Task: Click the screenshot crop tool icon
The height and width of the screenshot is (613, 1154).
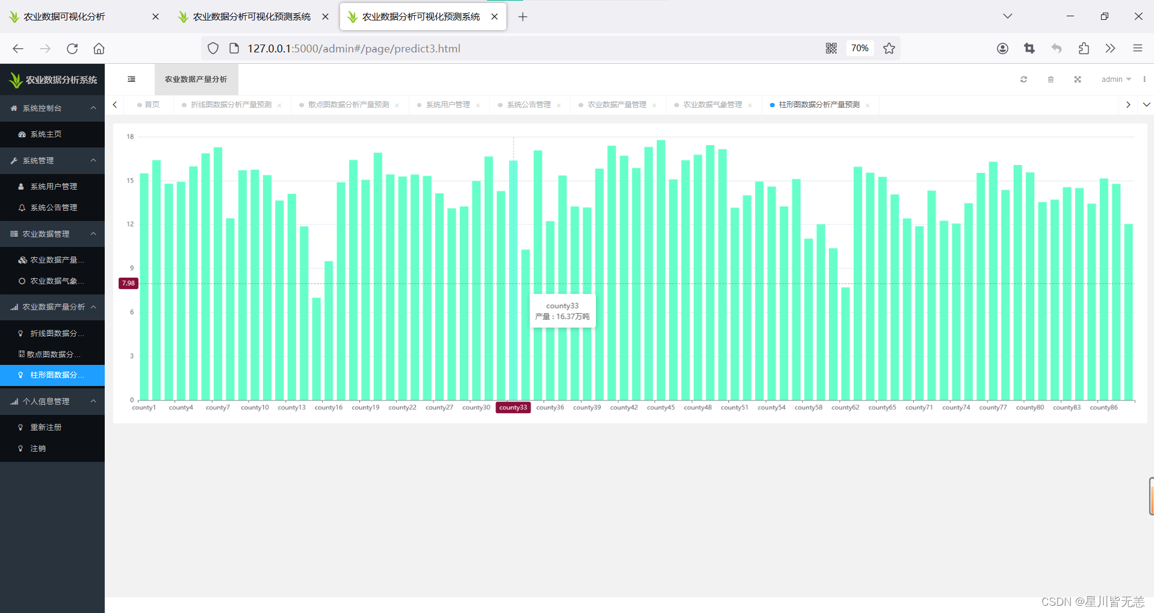Action: [1029, 48]
